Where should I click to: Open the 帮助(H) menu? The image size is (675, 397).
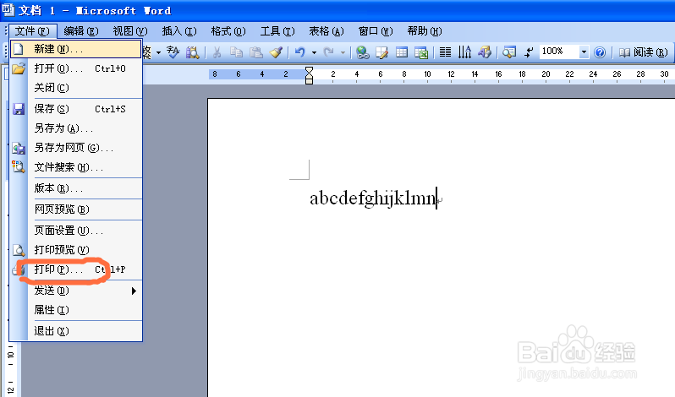tap(425, 31)
